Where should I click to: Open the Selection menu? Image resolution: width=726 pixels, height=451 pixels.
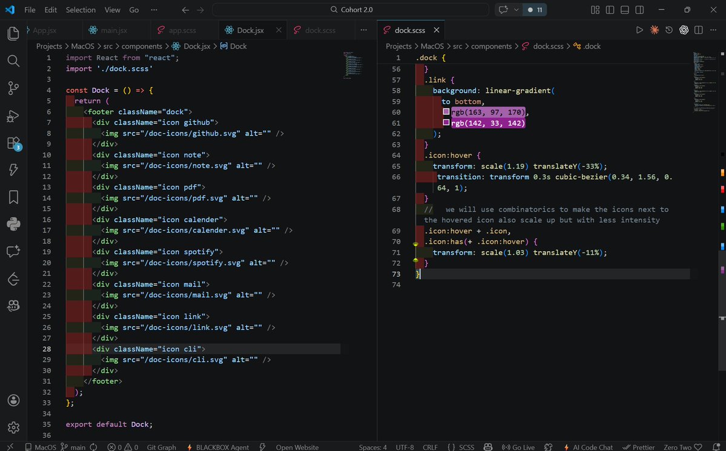(x=81, y=10)
